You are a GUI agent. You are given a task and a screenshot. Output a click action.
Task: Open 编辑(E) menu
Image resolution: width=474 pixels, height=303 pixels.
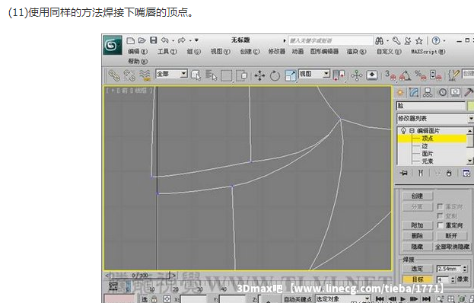click(x=138, y=52)
